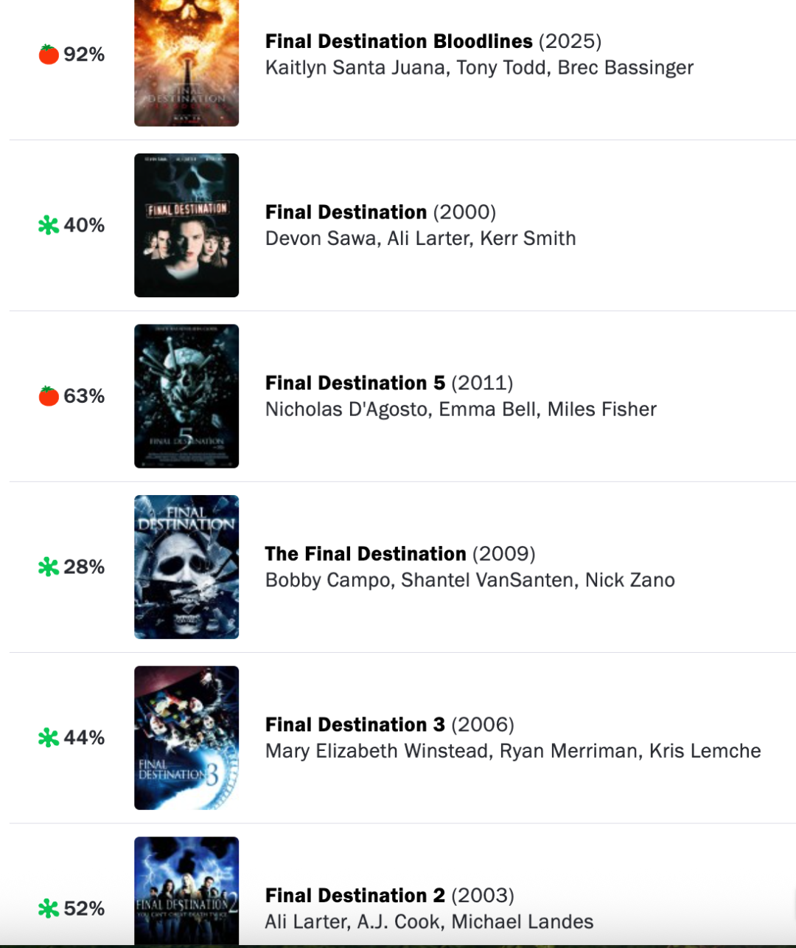Open The Final Destination (2009) title link

(x=366, y=554)
